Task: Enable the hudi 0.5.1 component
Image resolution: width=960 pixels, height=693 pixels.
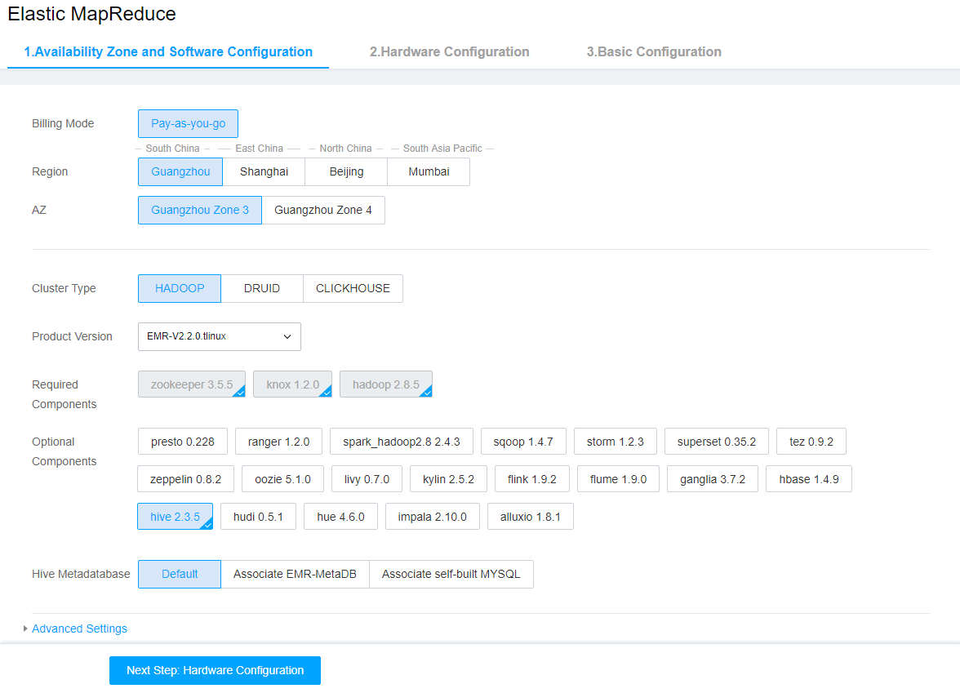Action: pos(258,517)
